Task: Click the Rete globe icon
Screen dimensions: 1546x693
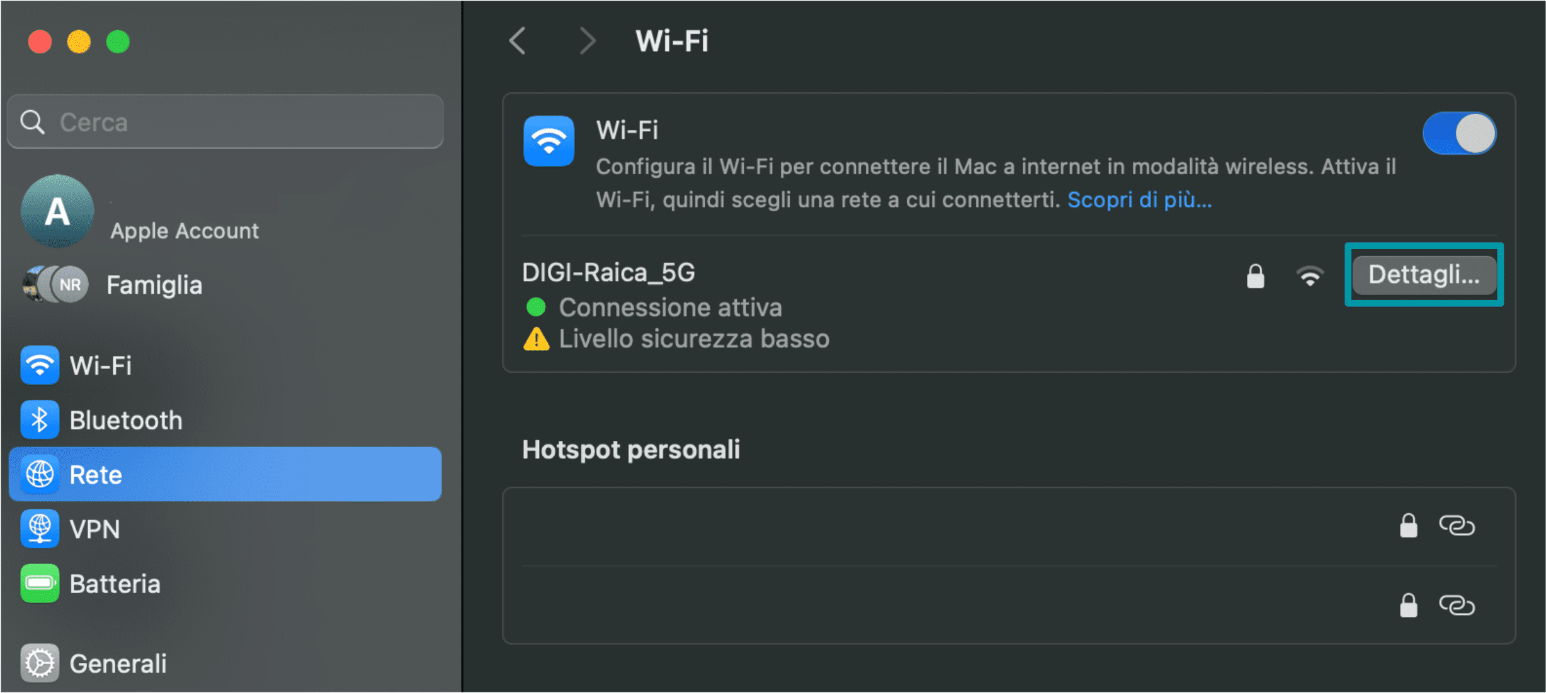Action: (x=40, y=474)
